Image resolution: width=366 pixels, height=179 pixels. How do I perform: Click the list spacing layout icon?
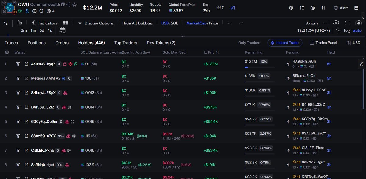[x=302, y=8]
